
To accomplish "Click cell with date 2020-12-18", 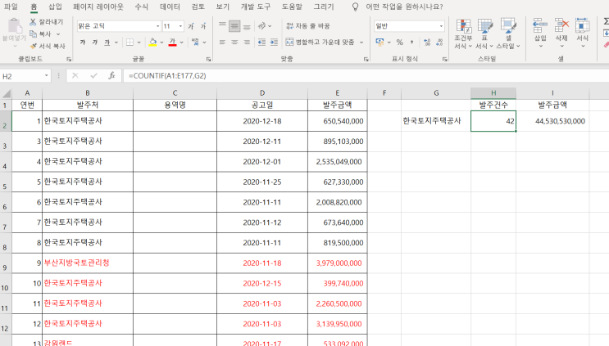I will click(x=262, y=121).
